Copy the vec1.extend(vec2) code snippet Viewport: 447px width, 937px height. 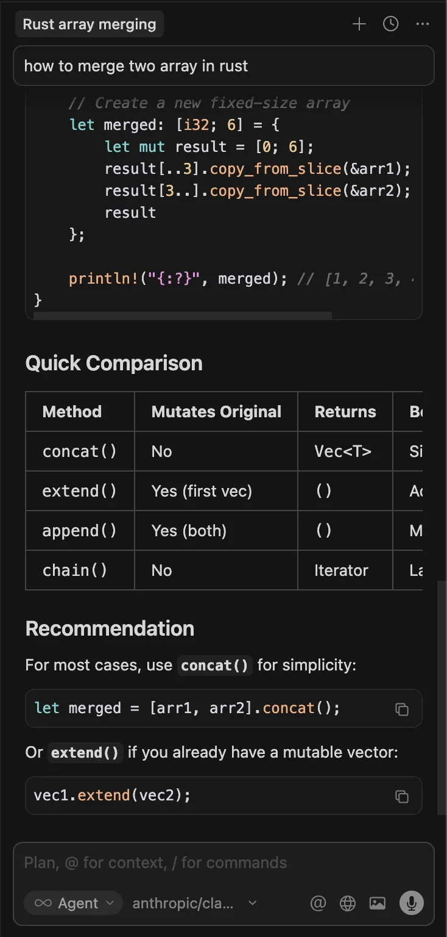[401, 796]
